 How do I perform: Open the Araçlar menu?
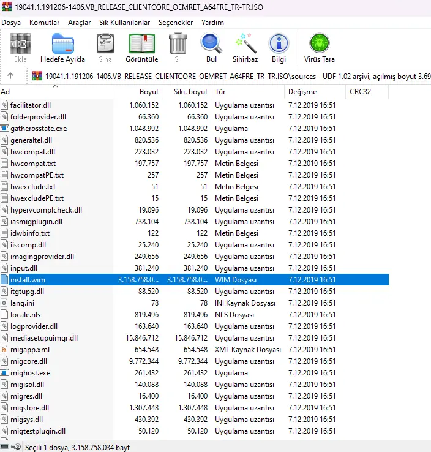[79, 23]
